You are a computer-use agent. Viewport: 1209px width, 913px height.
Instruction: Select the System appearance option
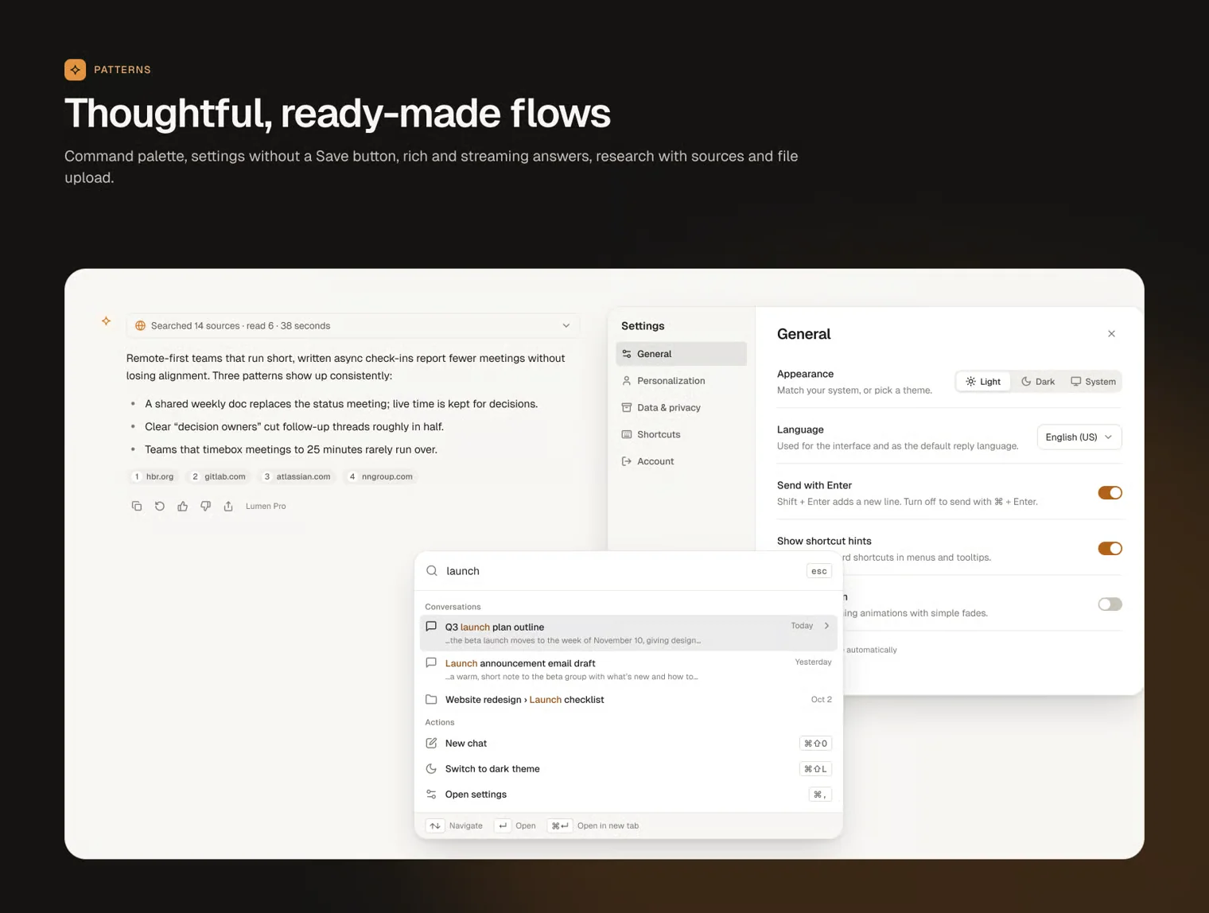[1093, 382]
